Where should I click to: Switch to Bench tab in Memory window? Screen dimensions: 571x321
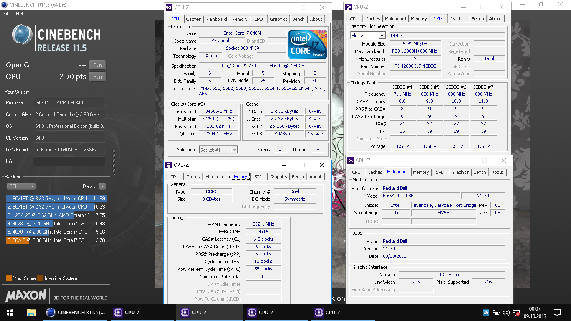[x=298, y=177]
